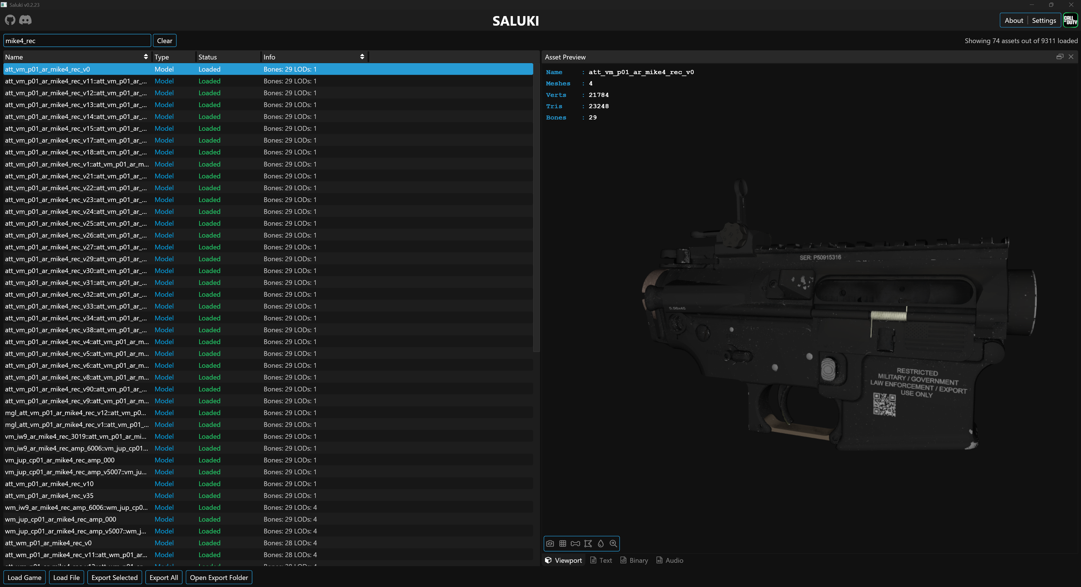Open the Audio tab

(670, 561)
